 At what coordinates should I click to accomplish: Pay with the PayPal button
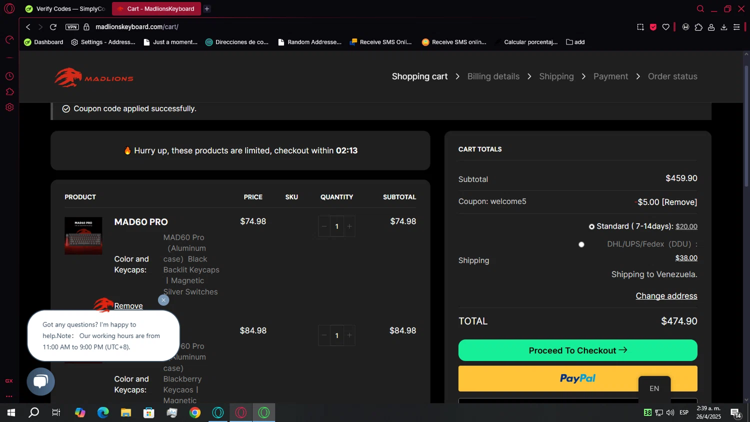coord(578,378)
